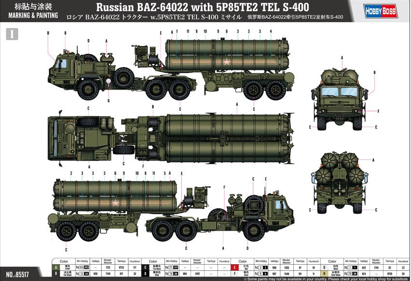
Task: Click Model Master "1745" in the White row
Action: point(376,268)
